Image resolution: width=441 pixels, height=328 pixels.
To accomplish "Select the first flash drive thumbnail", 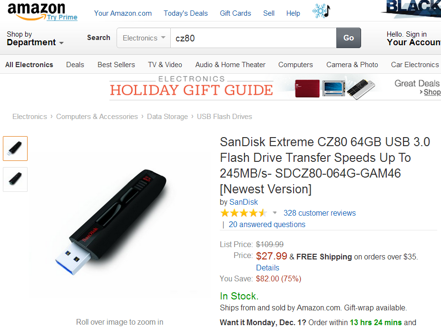I will (x=15, y=149).
